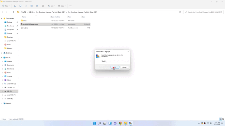Screen dimensions: 225x126
Task: Click the Cut scissors icon in toolbar
Action: tap(15, 6)
